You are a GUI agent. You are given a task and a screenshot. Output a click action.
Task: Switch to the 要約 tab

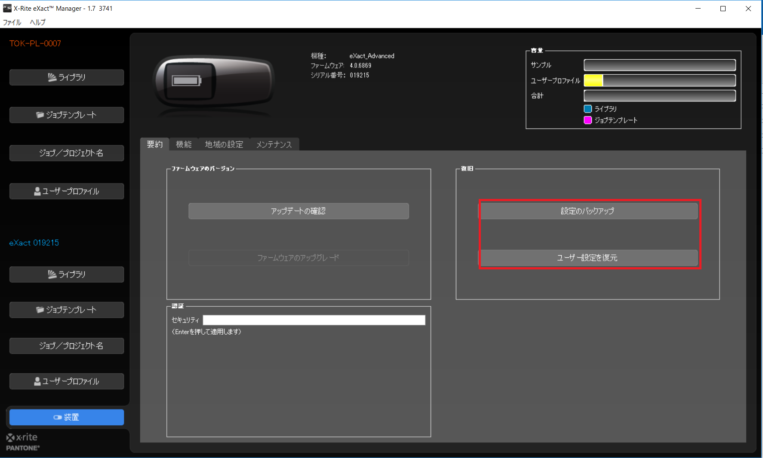pyautogui.click(x=155, y=144)
